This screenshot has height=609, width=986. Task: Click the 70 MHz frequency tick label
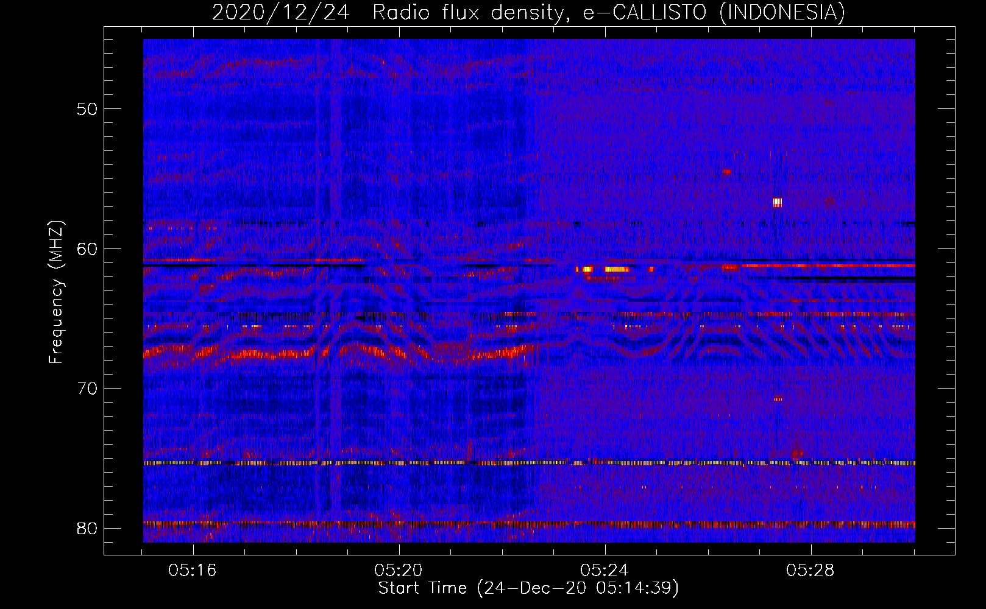click(88, 389)
